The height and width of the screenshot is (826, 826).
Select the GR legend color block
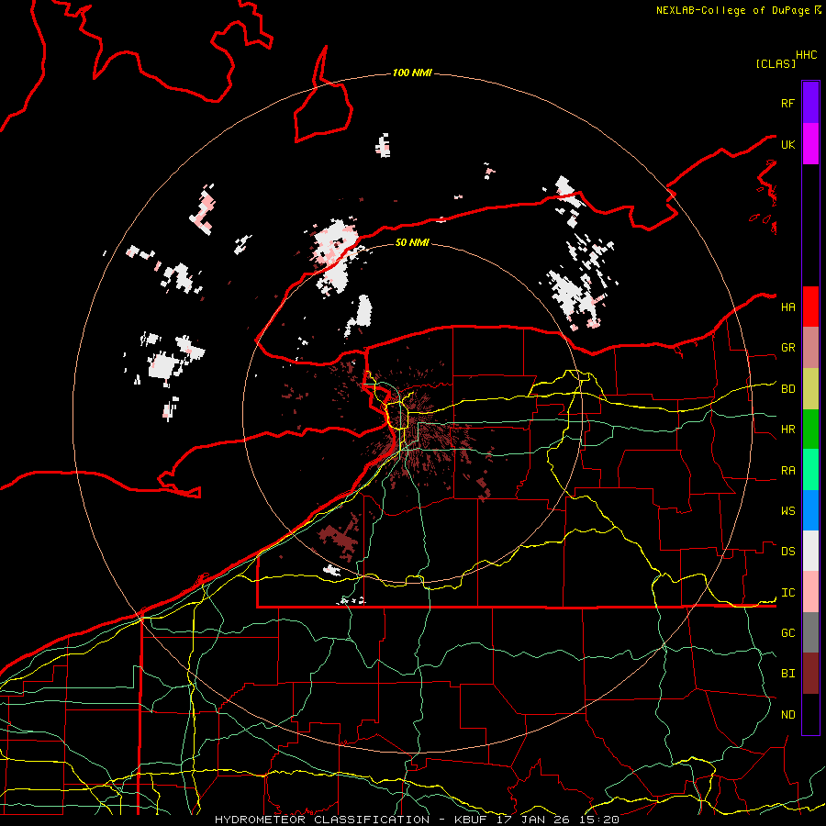(x=810, y=348)
